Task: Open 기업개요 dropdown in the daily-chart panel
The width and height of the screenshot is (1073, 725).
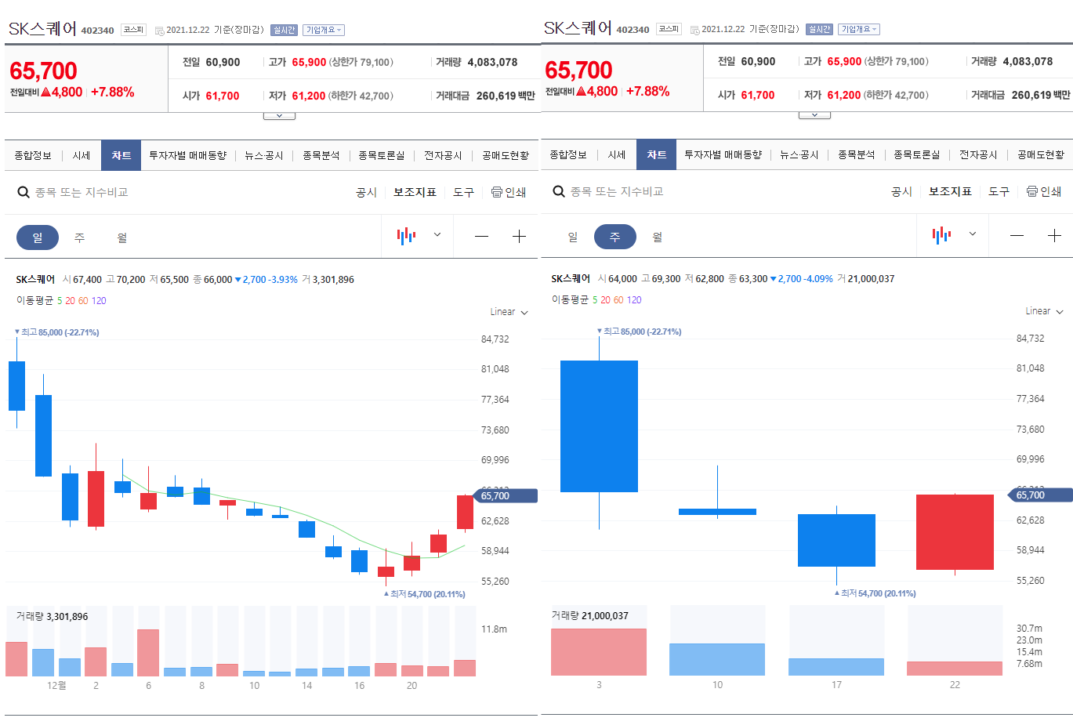Action: point(324,30)
